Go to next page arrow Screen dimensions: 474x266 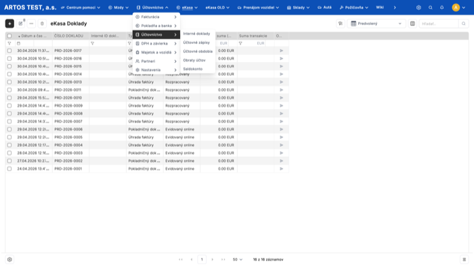(x=212, y=259)
